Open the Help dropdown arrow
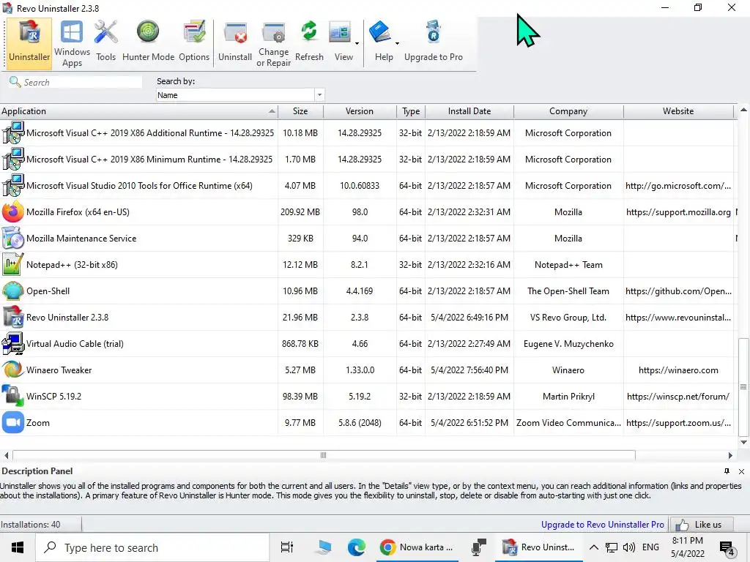The height and width of the screenshot is (562, 750). point(397,43)
